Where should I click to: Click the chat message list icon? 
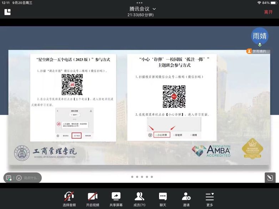(9, 178)
